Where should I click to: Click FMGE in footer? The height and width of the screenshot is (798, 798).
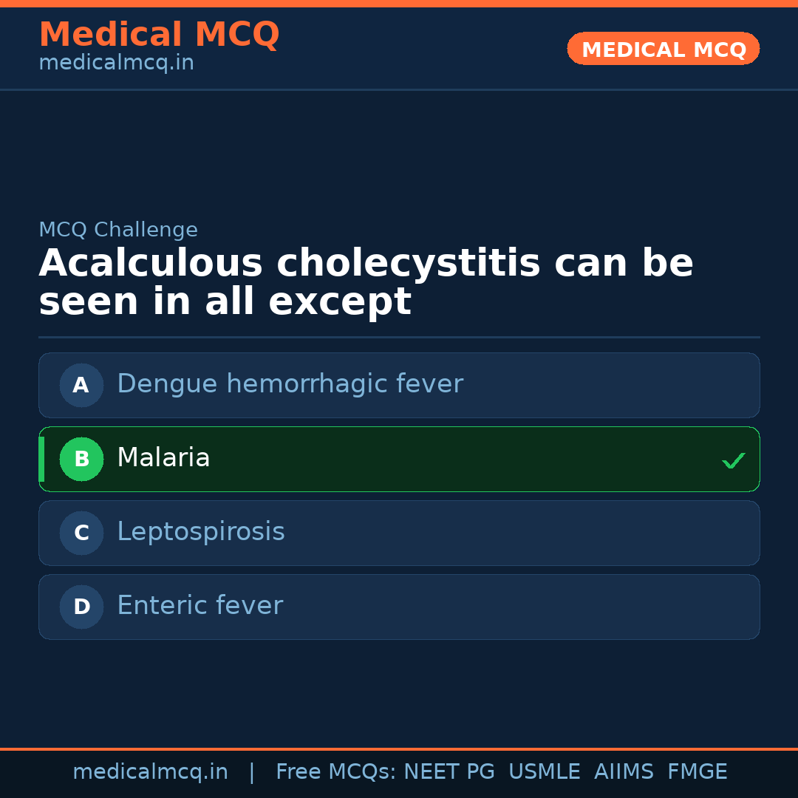pos(697,772)
